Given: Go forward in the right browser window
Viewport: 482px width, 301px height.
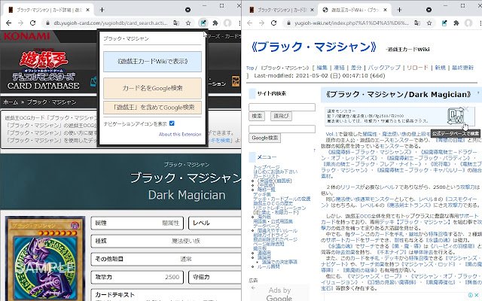Looking at the screenshot, I should click(x=261, y=23).
